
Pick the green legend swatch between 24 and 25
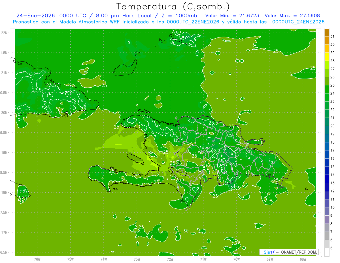327,89
